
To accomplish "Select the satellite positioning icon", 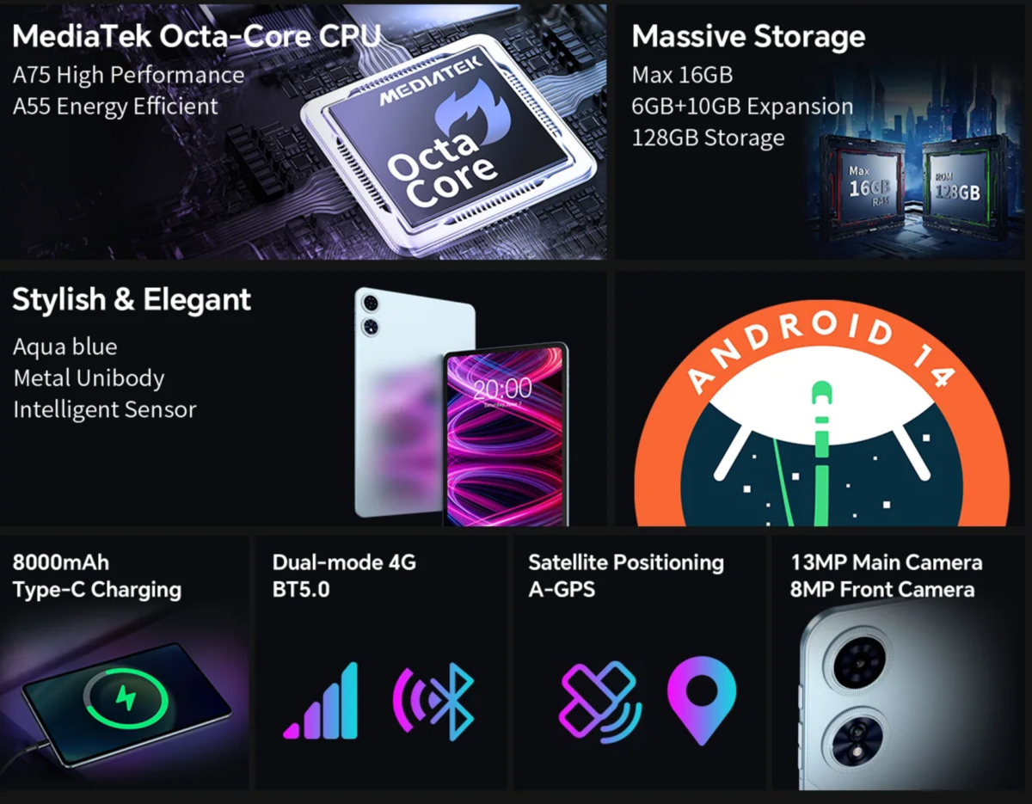I will tap(599, 702).
